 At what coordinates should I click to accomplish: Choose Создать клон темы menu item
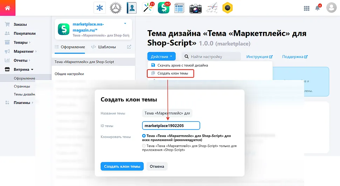pyautogui.click(x=170, y=73)
